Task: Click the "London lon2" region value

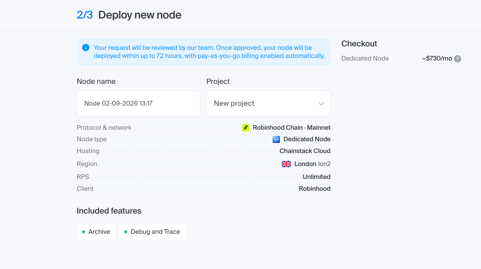Action: (313, 164)
